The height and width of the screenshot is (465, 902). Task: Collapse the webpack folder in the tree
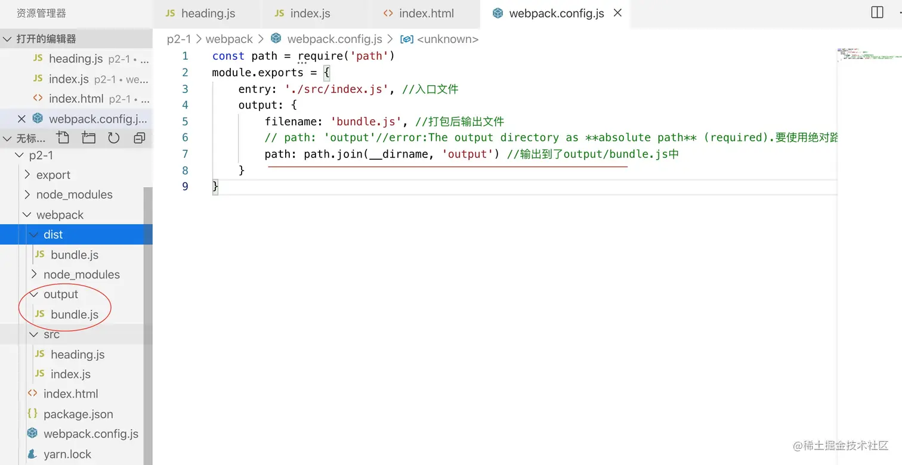(60, 215)
